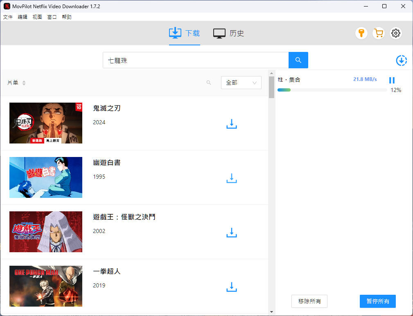The height and width of the screenshot is (316, 413).
Task: Open the key registration icon
Action: [361, 34]
